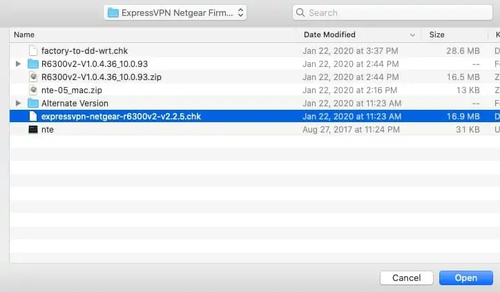Click the 13 KB size value
This screenshot has width=500, height=292.
point(468,90)
